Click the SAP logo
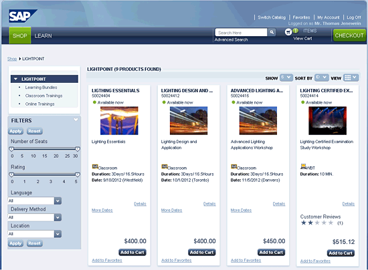This screenshot has height=270, width=368. click(23, 16)
